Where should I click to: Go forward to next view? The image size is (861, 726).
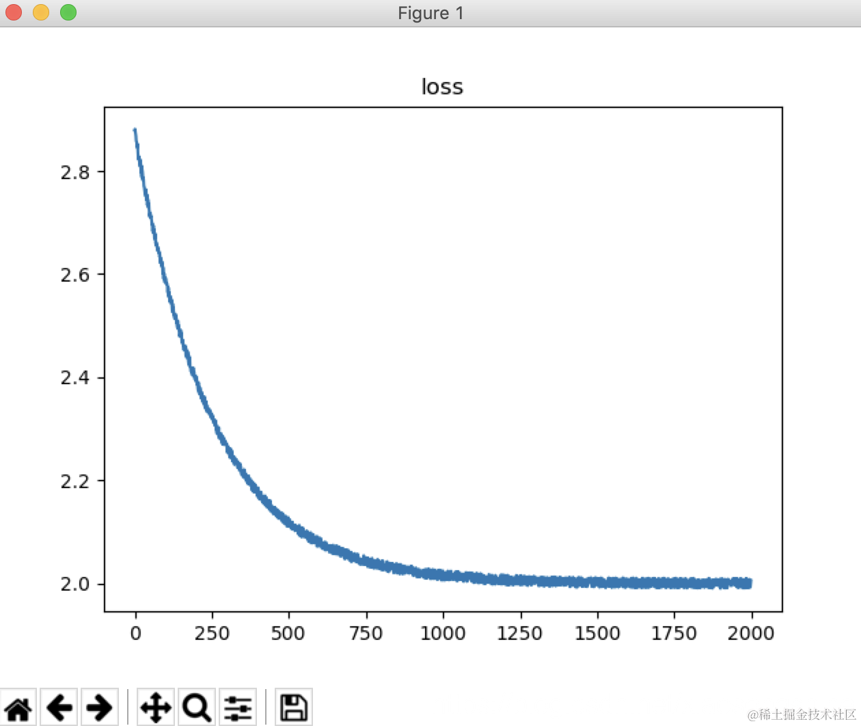pyautogui.click(x=99, y=708)
